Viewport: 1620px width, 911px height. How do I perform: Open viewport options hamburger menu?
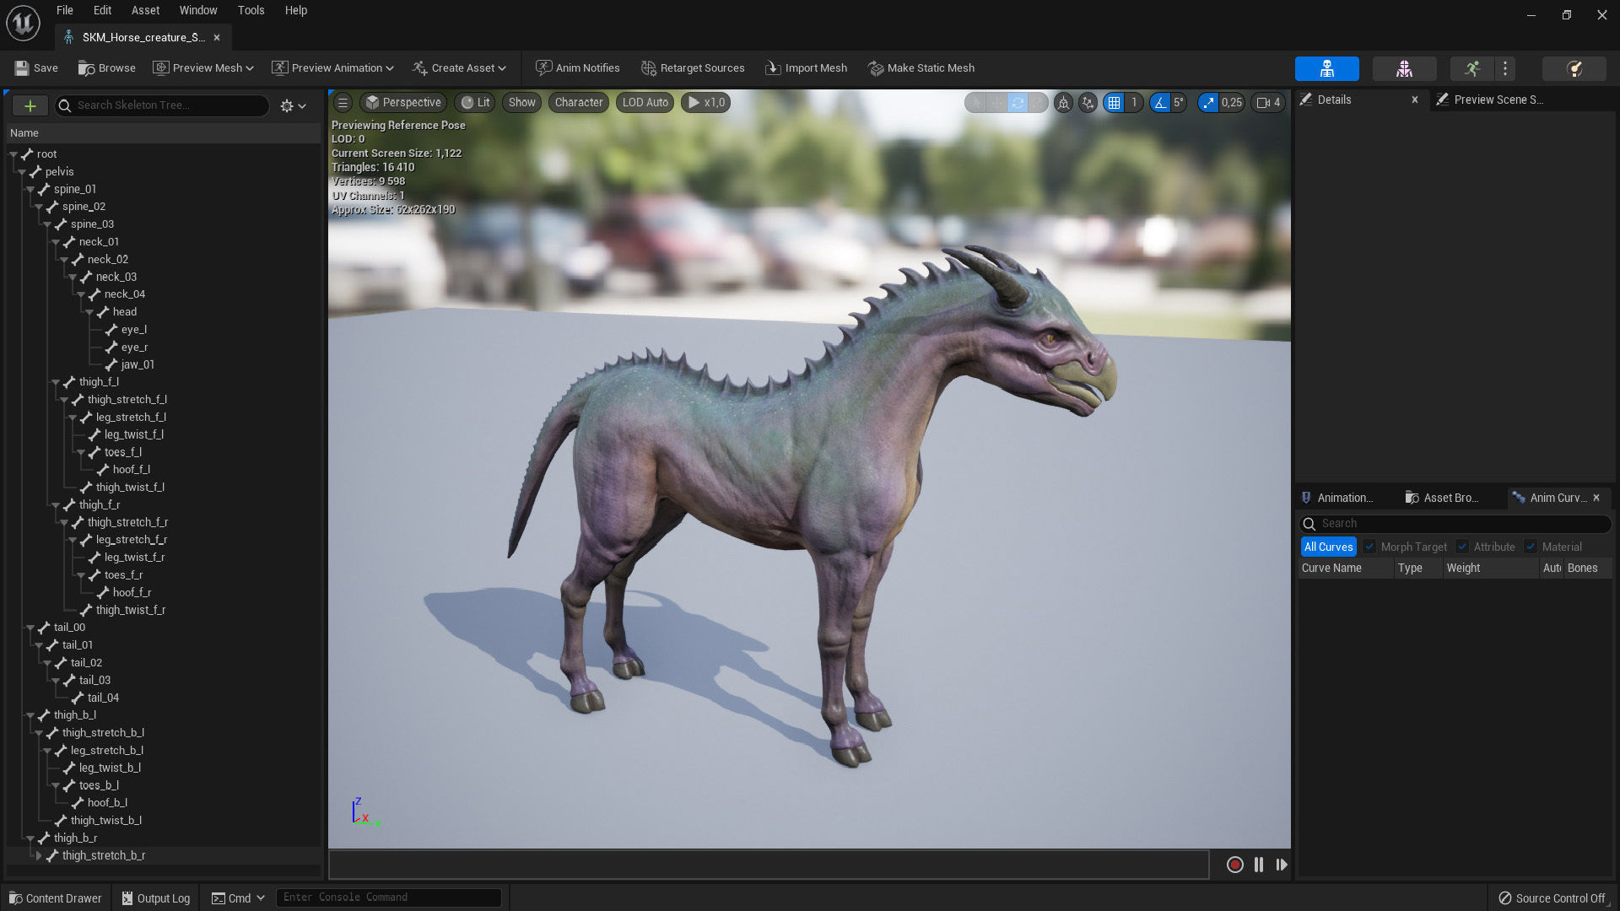[x=343, y=102]
